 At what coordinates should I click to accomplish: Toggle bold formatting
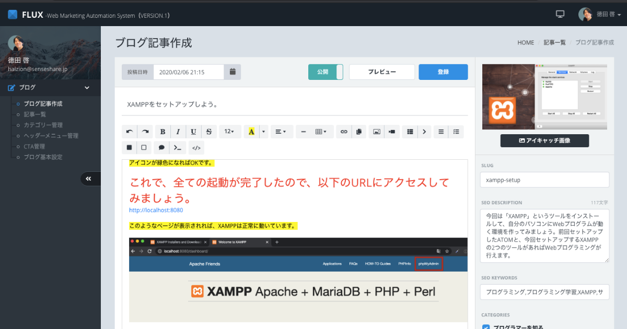click(x=162, y=132)
